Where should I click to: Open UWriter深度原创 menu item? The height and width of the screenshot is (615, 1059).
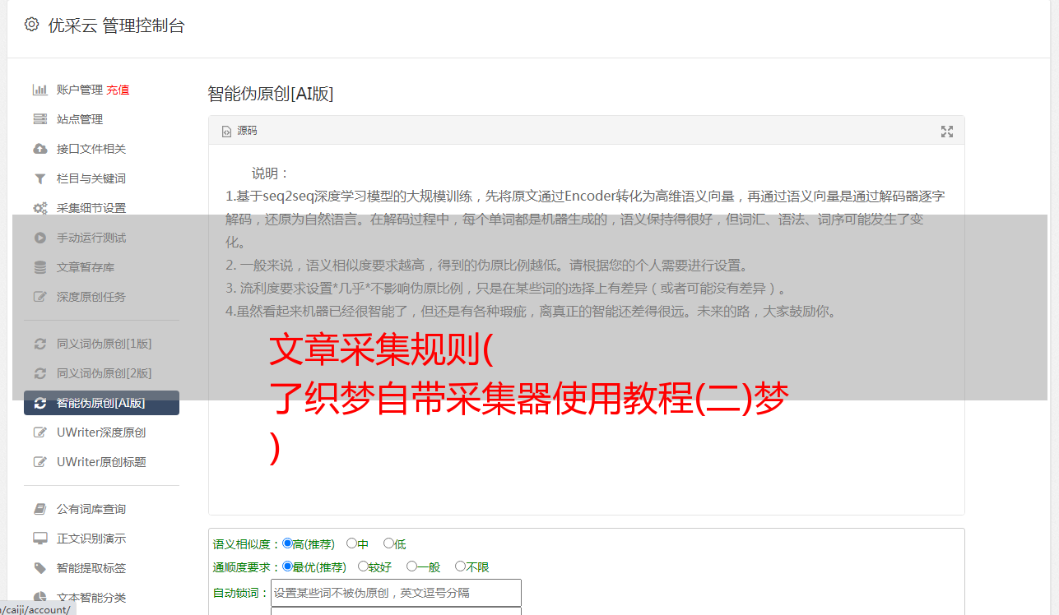tap(101, 432)
